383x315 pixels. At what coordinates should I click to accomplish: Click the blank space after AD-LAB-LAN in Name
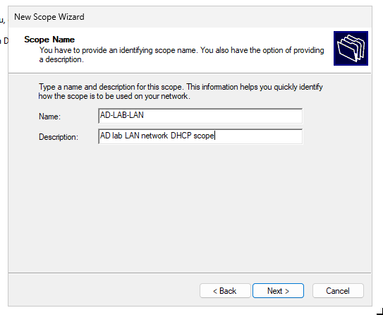tap(222, 116)
